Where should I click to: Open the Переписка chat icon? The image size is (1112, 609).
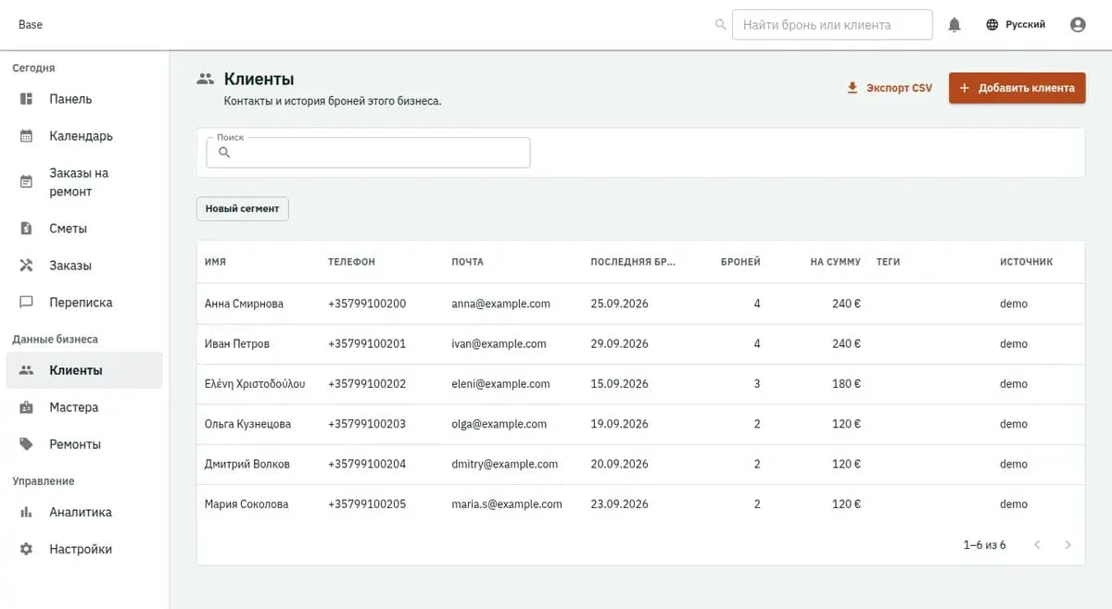click(x=26, y=303)
